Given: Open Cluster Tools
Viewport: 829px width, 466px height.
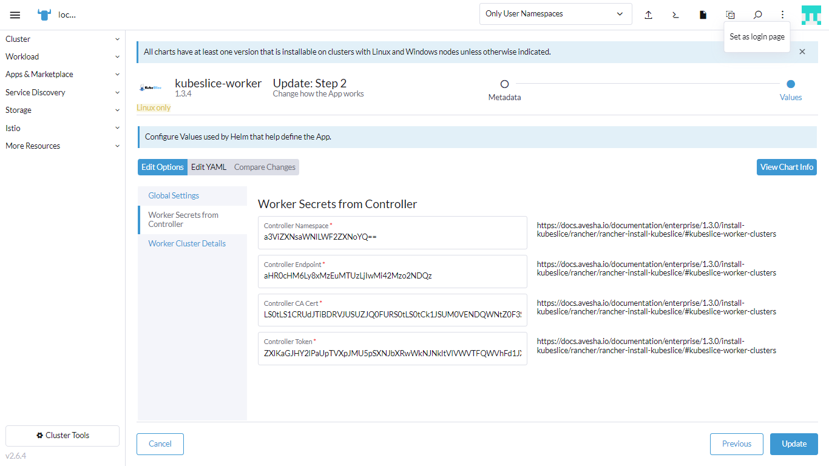Looking at the screenshot, I should tap(63, 435).
